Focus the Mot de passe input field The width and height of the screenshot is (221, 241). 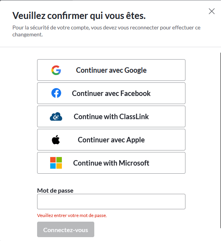click(x=111, y=202)
